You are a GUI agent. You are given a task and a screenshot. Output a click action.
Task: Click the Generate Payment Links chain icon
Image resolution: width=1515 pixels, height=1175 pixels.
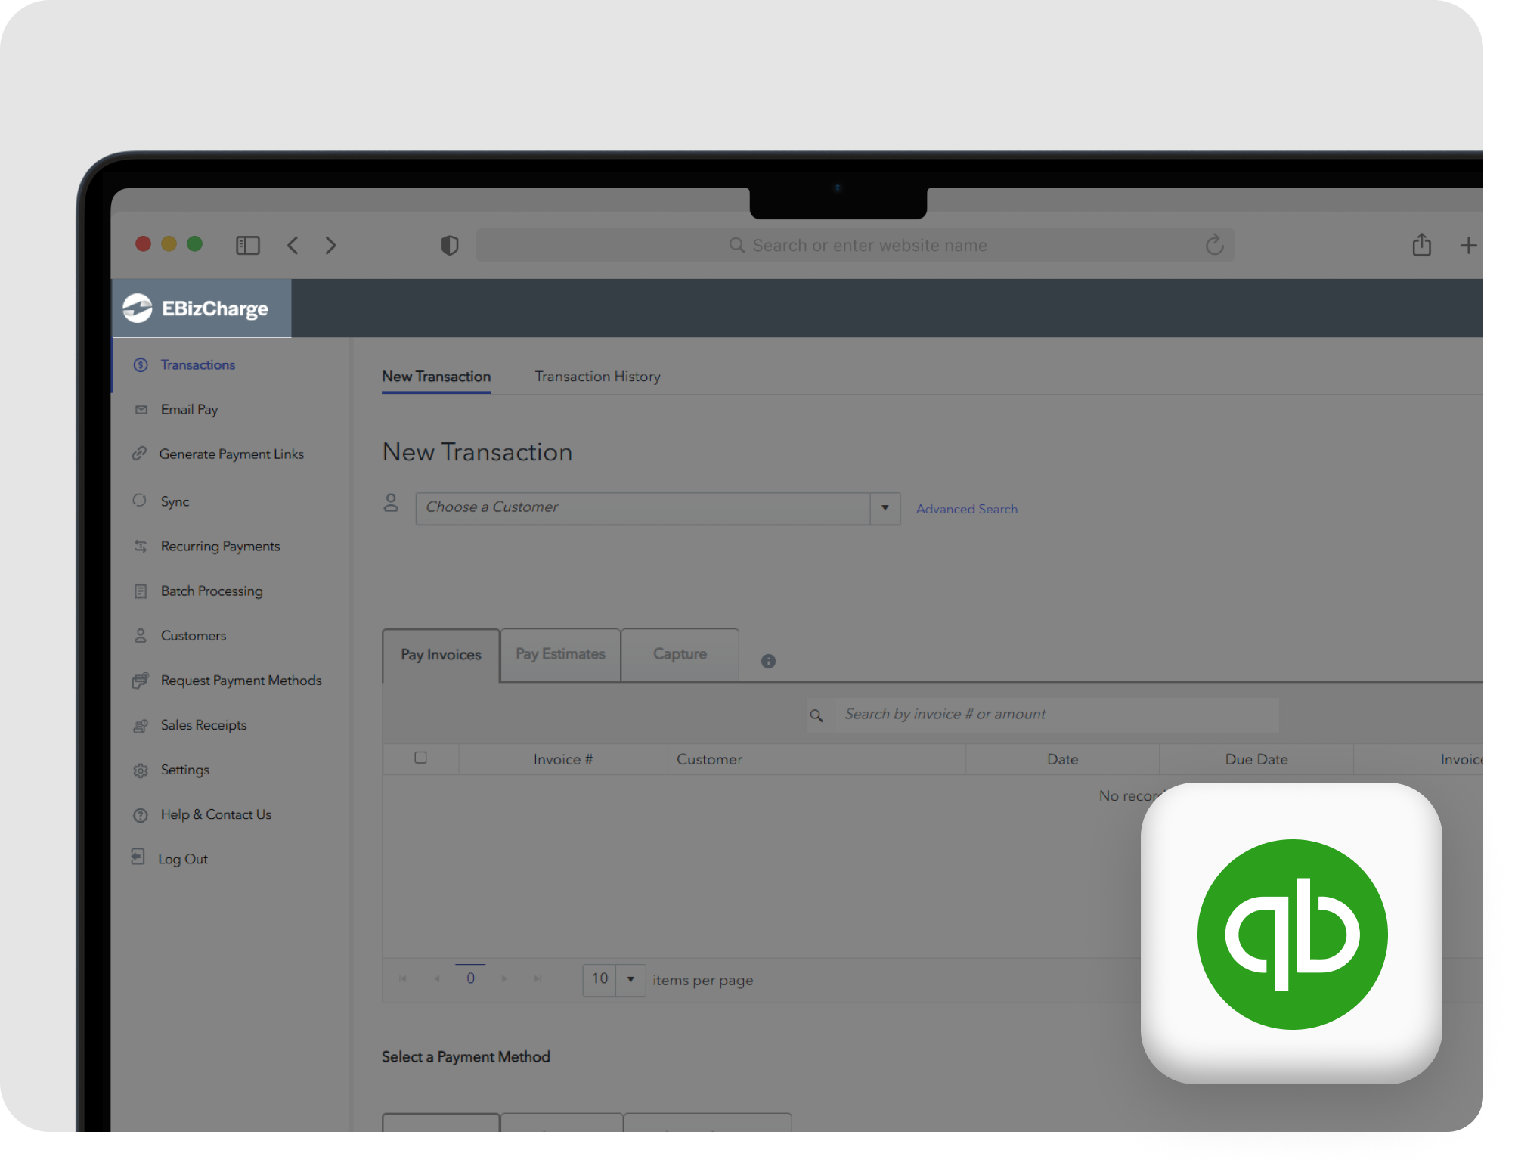point(139,454)
